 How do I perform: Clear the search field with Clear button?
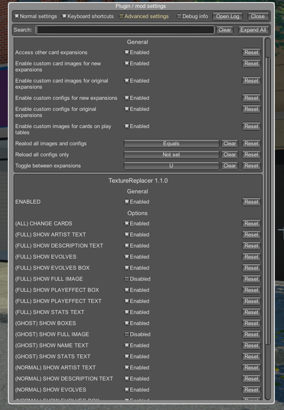coord(224,30)
